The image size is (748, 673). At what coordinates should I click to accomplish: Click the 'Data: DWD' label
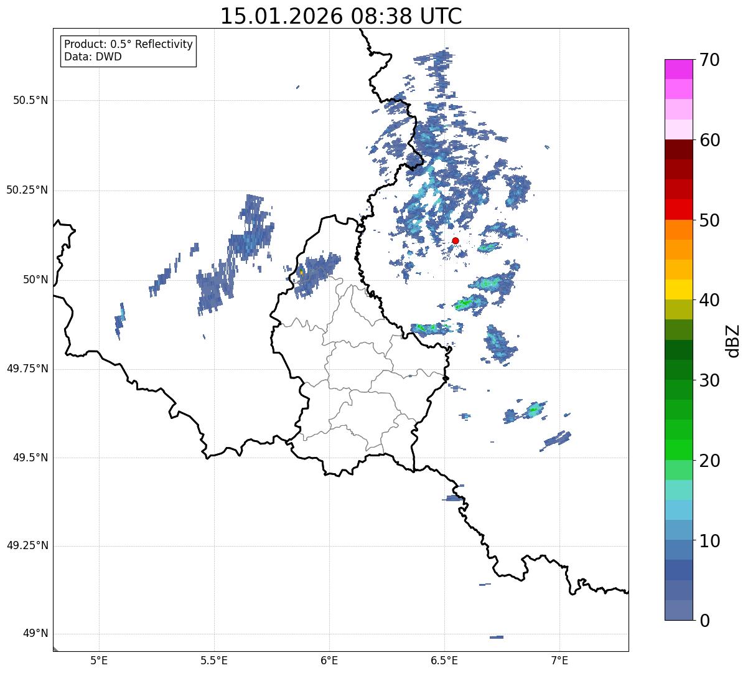click(x=93, y=57)
